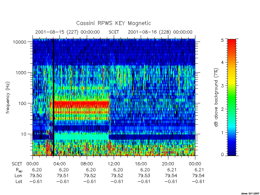Select the end date "2001-08-16 (228) 00:00:00"
Screen dimensions: 260x195
[160, 32]
